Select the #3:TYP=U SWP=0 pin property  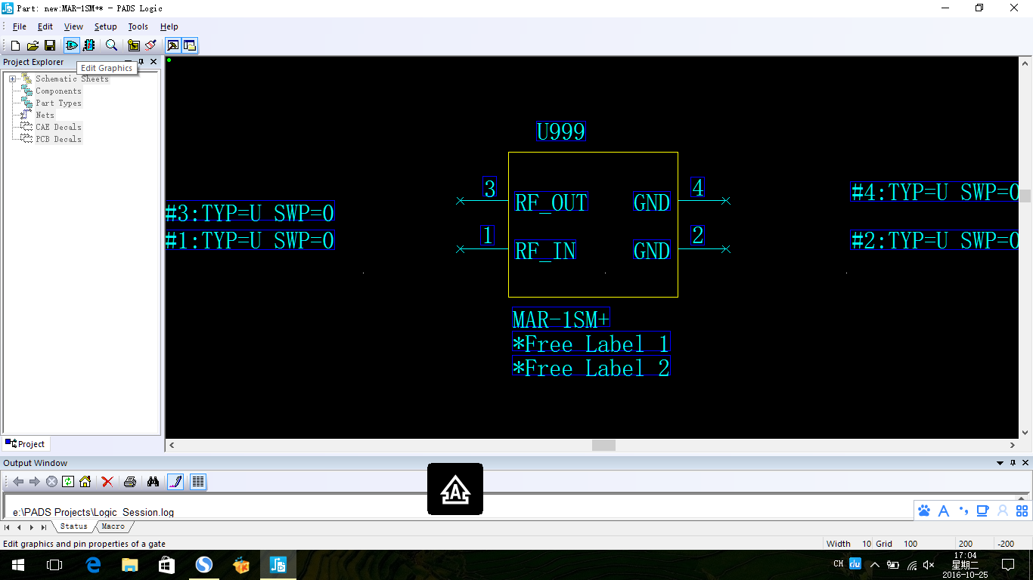pos(250,212)
